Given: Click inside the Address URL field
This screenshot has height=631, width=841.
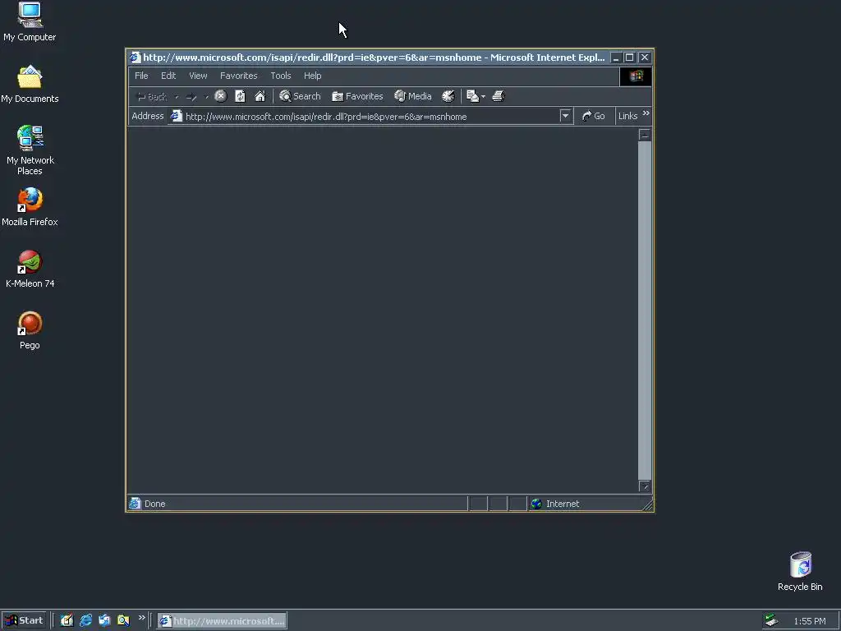Looking at the screenshot, I should (371, 117).
